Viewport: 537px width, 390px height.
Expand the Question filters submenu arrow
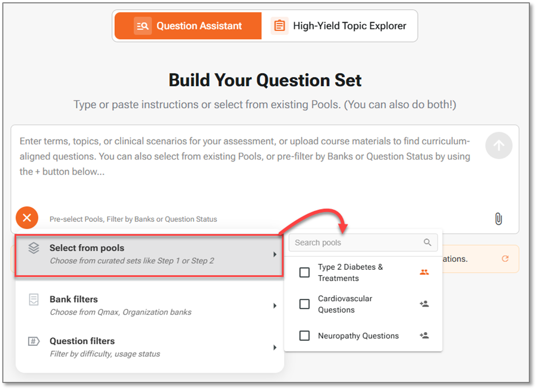click(x=274, y=347)
